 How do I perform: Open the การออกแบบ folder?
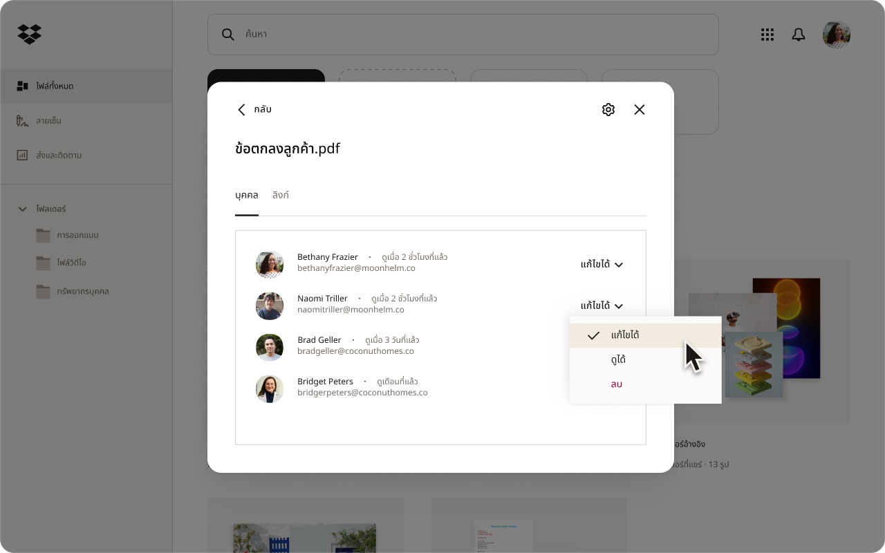68,236
